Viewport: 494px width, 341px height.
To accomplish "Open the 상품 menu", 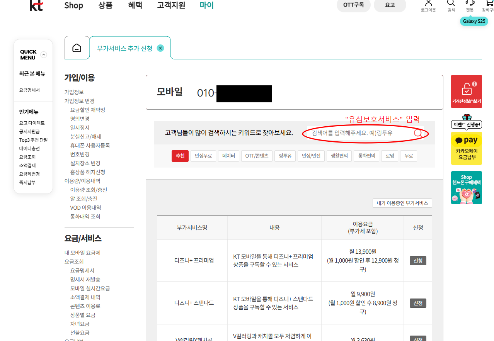I will [x=106, y=5].
